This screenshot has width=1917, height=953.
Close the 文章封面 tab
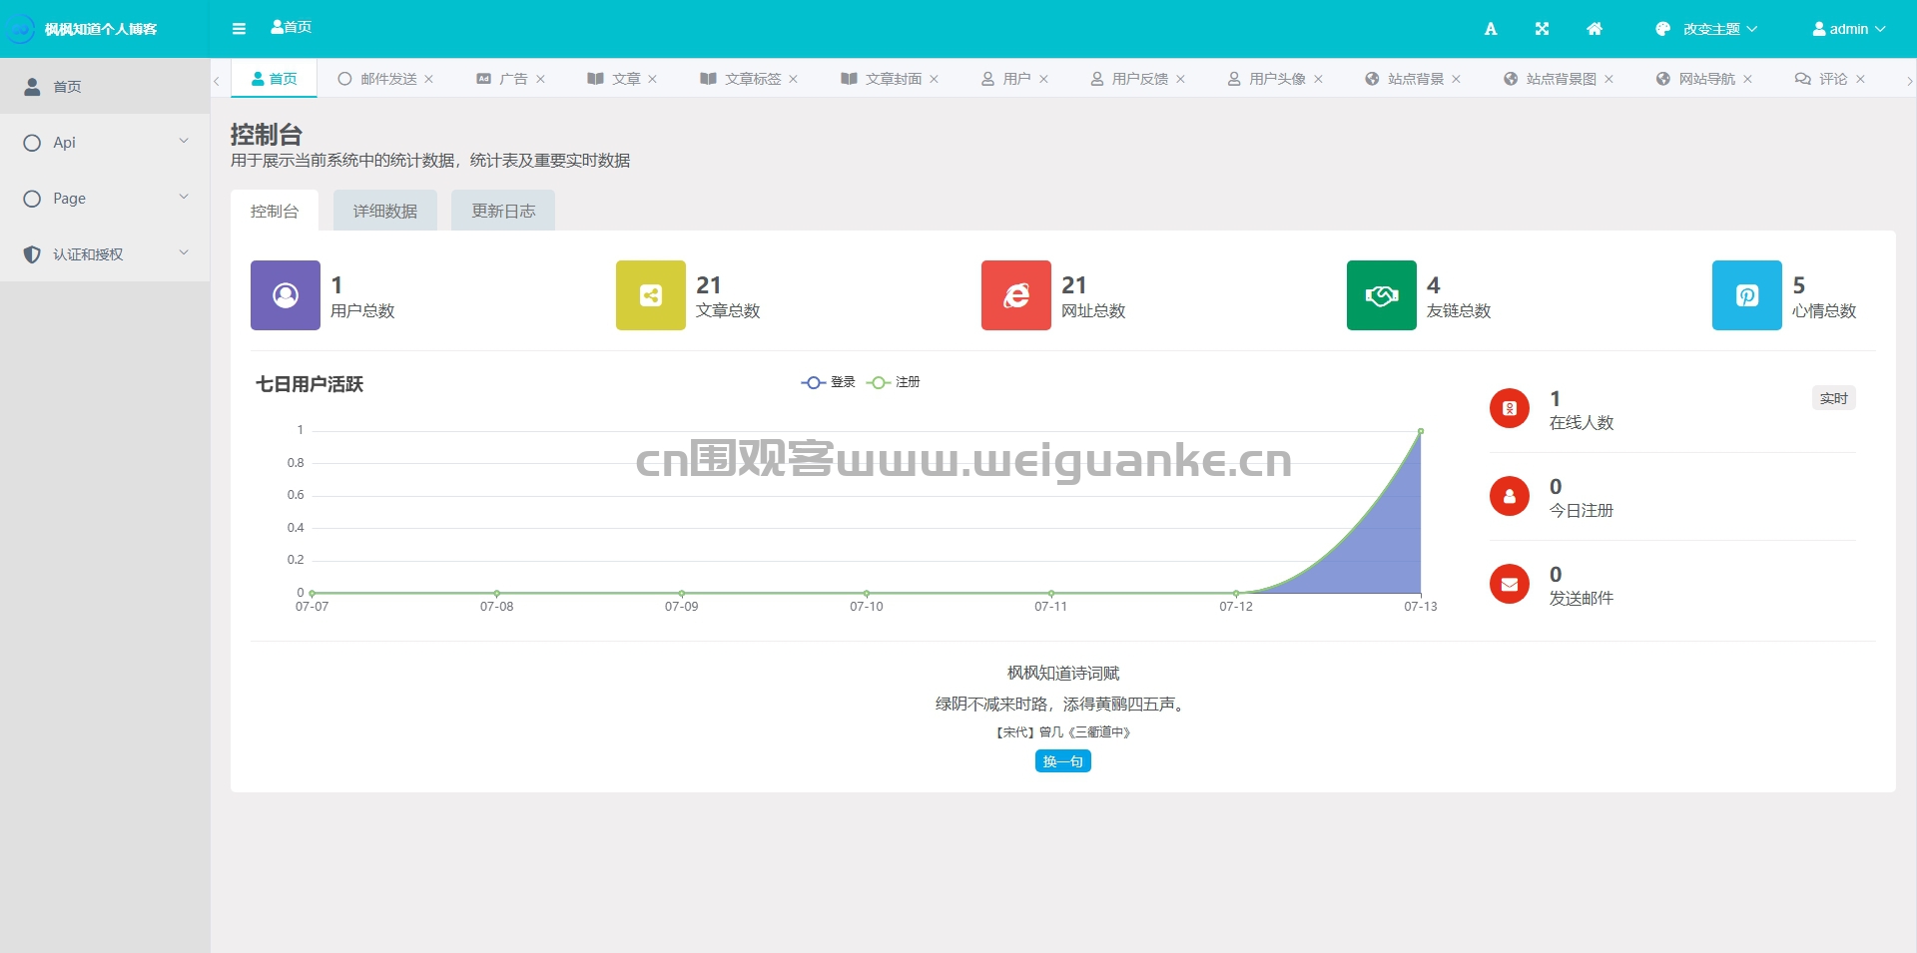click(935, 79)
